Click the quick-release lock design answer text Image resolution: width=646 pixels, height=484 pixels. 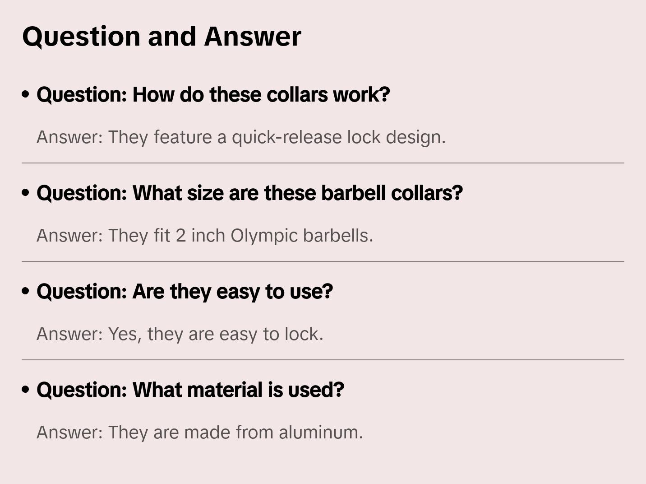point(241,137)
